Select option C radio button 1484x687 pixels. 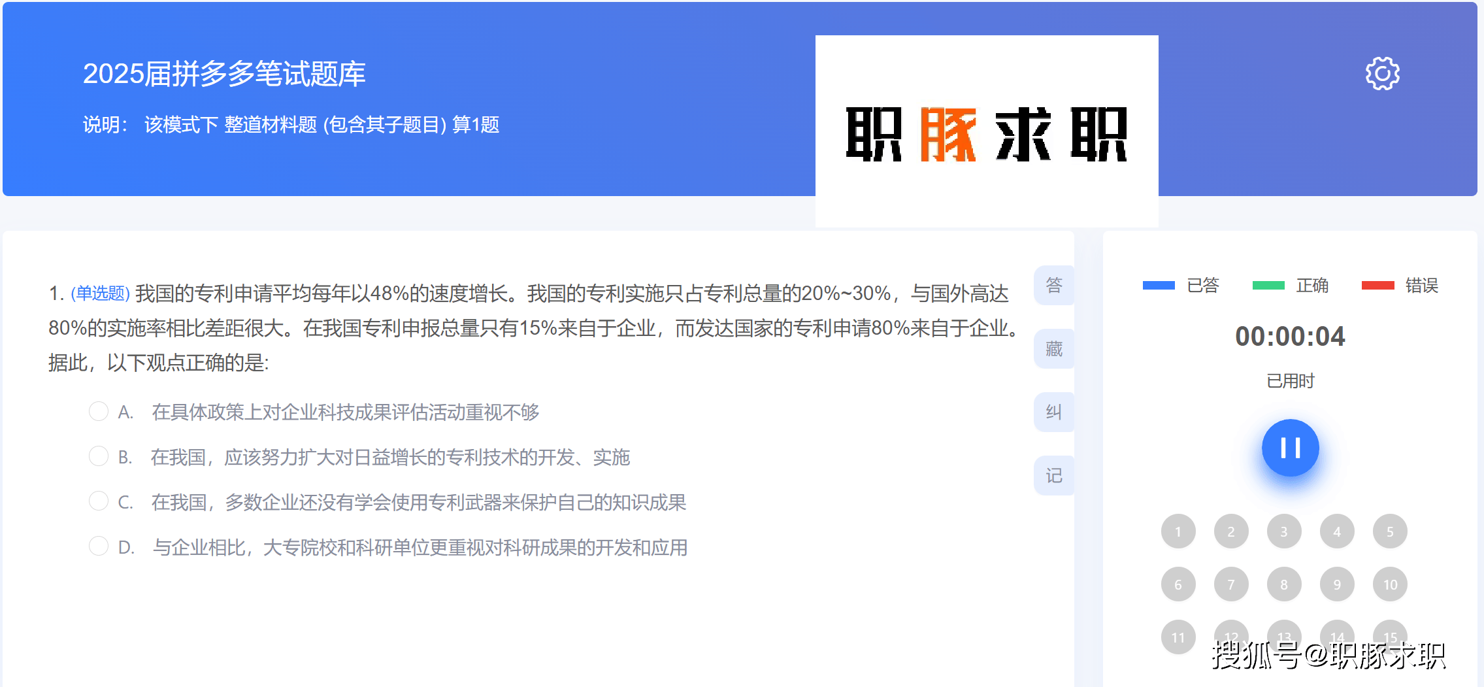(x=99, y=501)
